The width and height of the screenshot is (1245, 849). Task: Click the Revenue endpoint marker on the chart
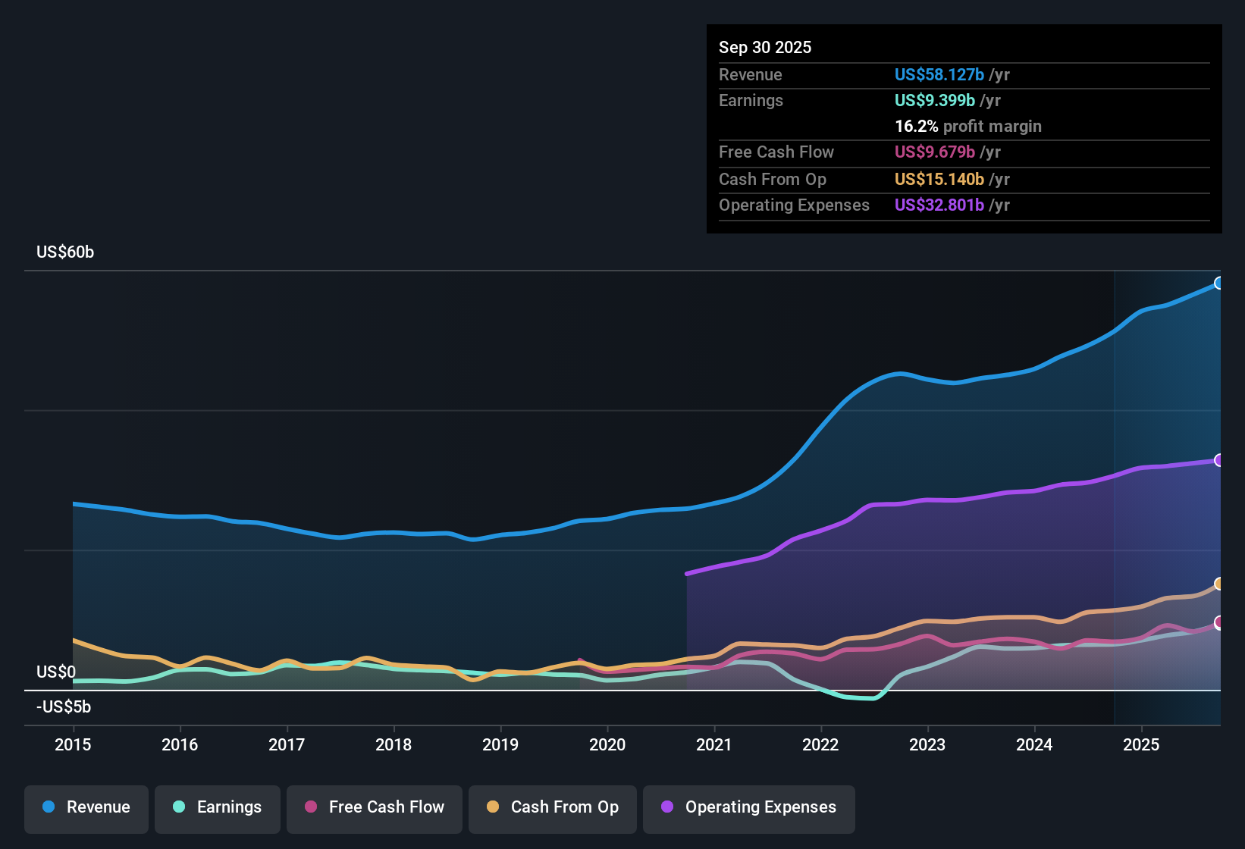[1219, 283]
